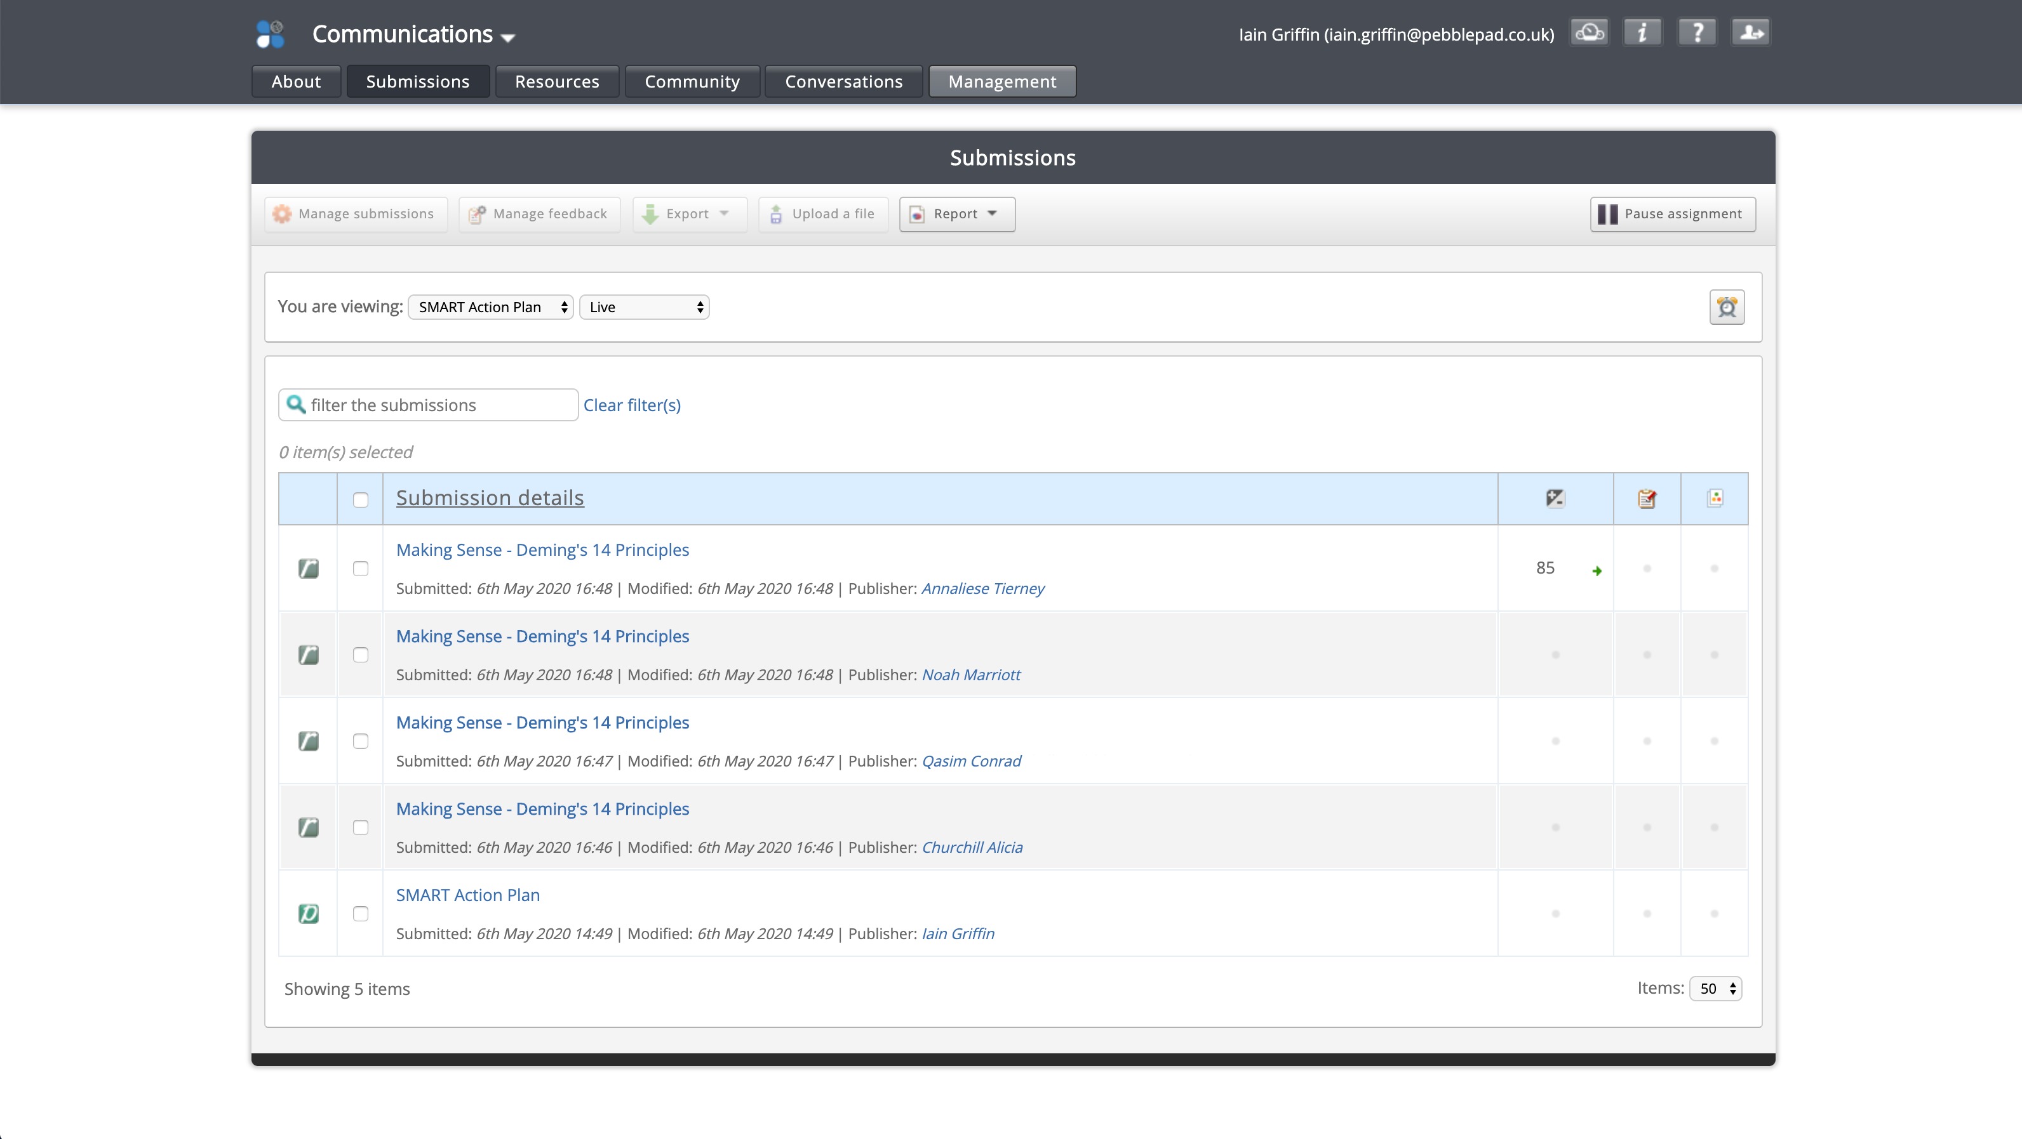This screenshot has height=1139, width=2022.
Task: Open the Report dropdown menu
Action: (x=957, y=214)
